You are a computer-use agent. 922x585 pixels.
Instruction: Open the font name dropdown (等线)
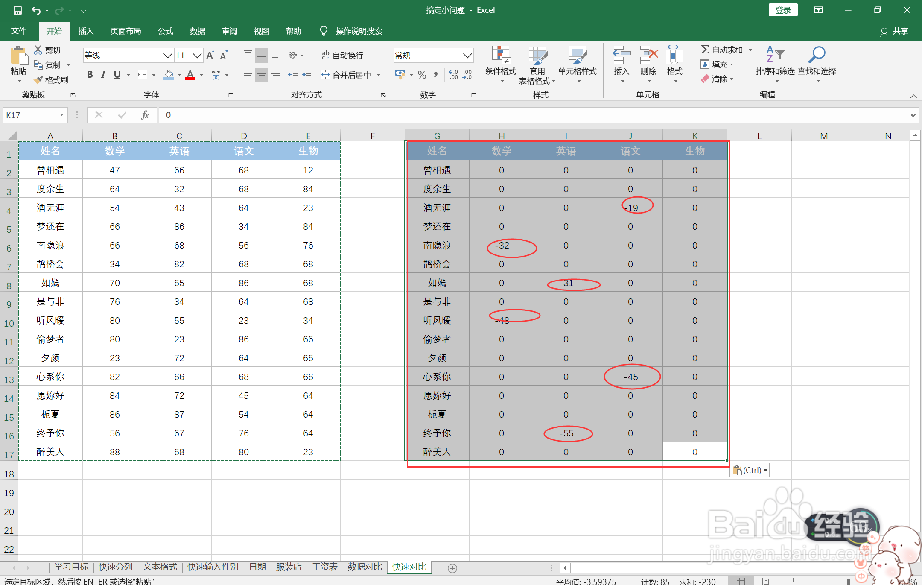168,55
